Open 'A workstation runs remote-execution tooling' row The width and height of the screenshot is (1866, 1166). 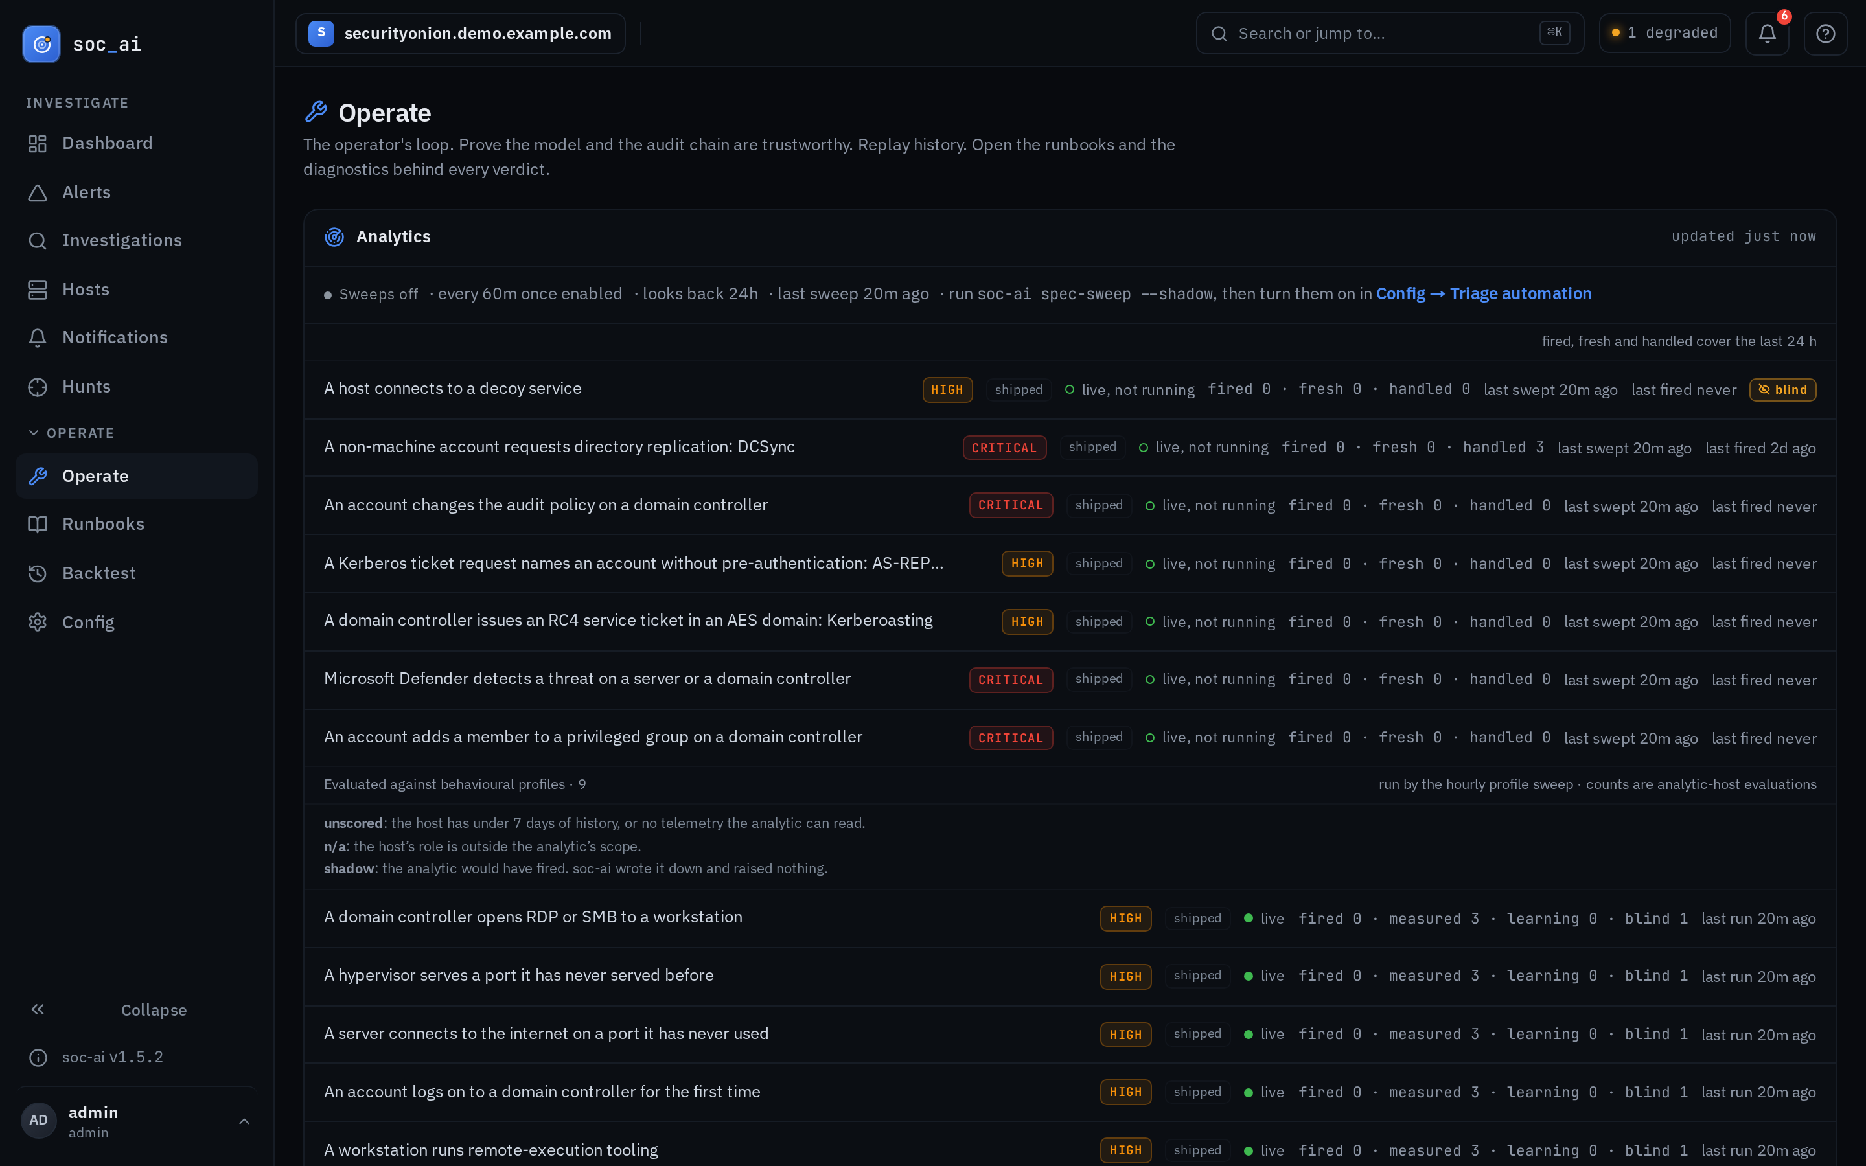coord(1070,1143)
